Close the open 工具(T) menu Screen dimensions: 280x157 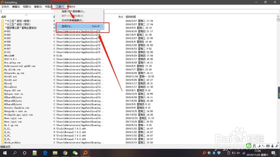tap(60, 7)
